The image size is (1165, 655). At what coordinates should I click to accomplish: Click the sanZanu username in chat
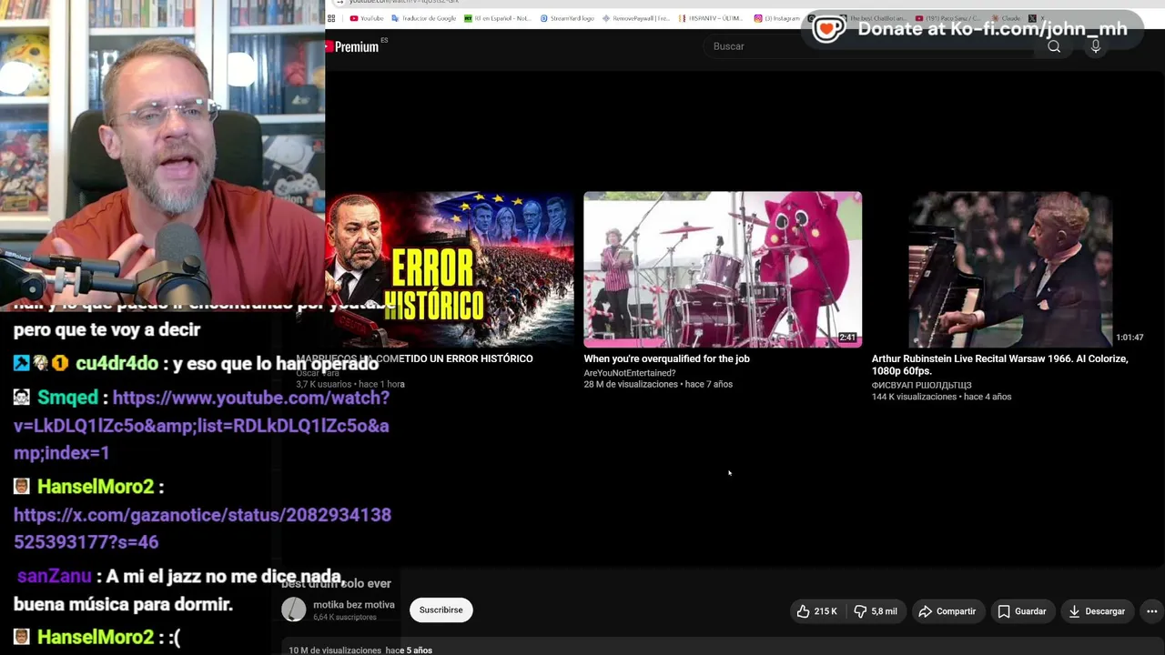tap(54, 576)
